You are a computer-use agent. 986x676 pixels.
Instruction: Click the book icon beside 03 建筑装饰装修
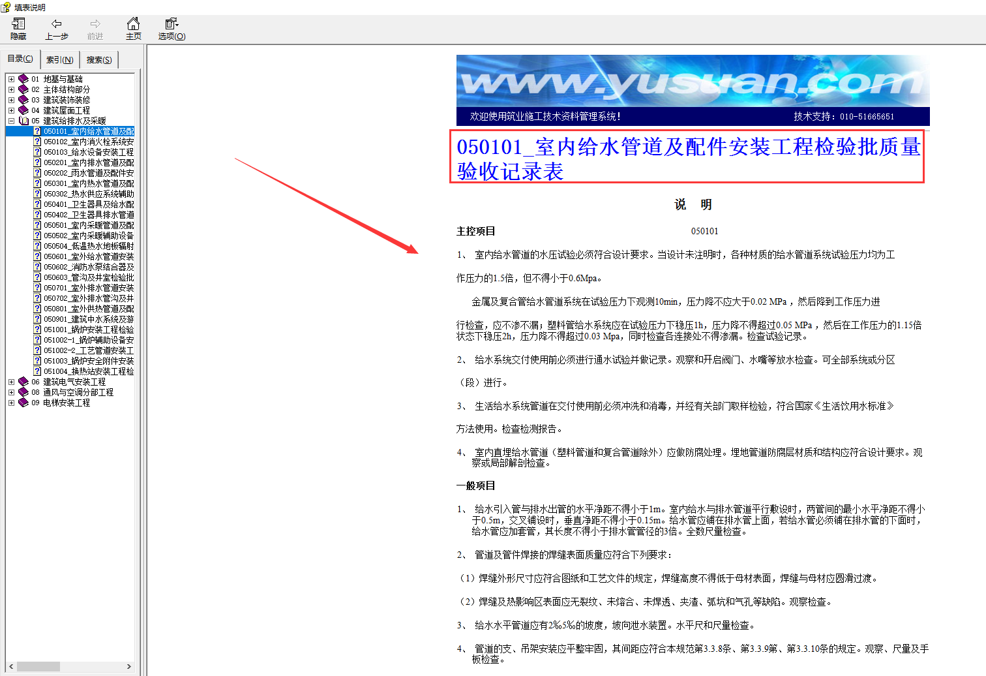[23, 100]
